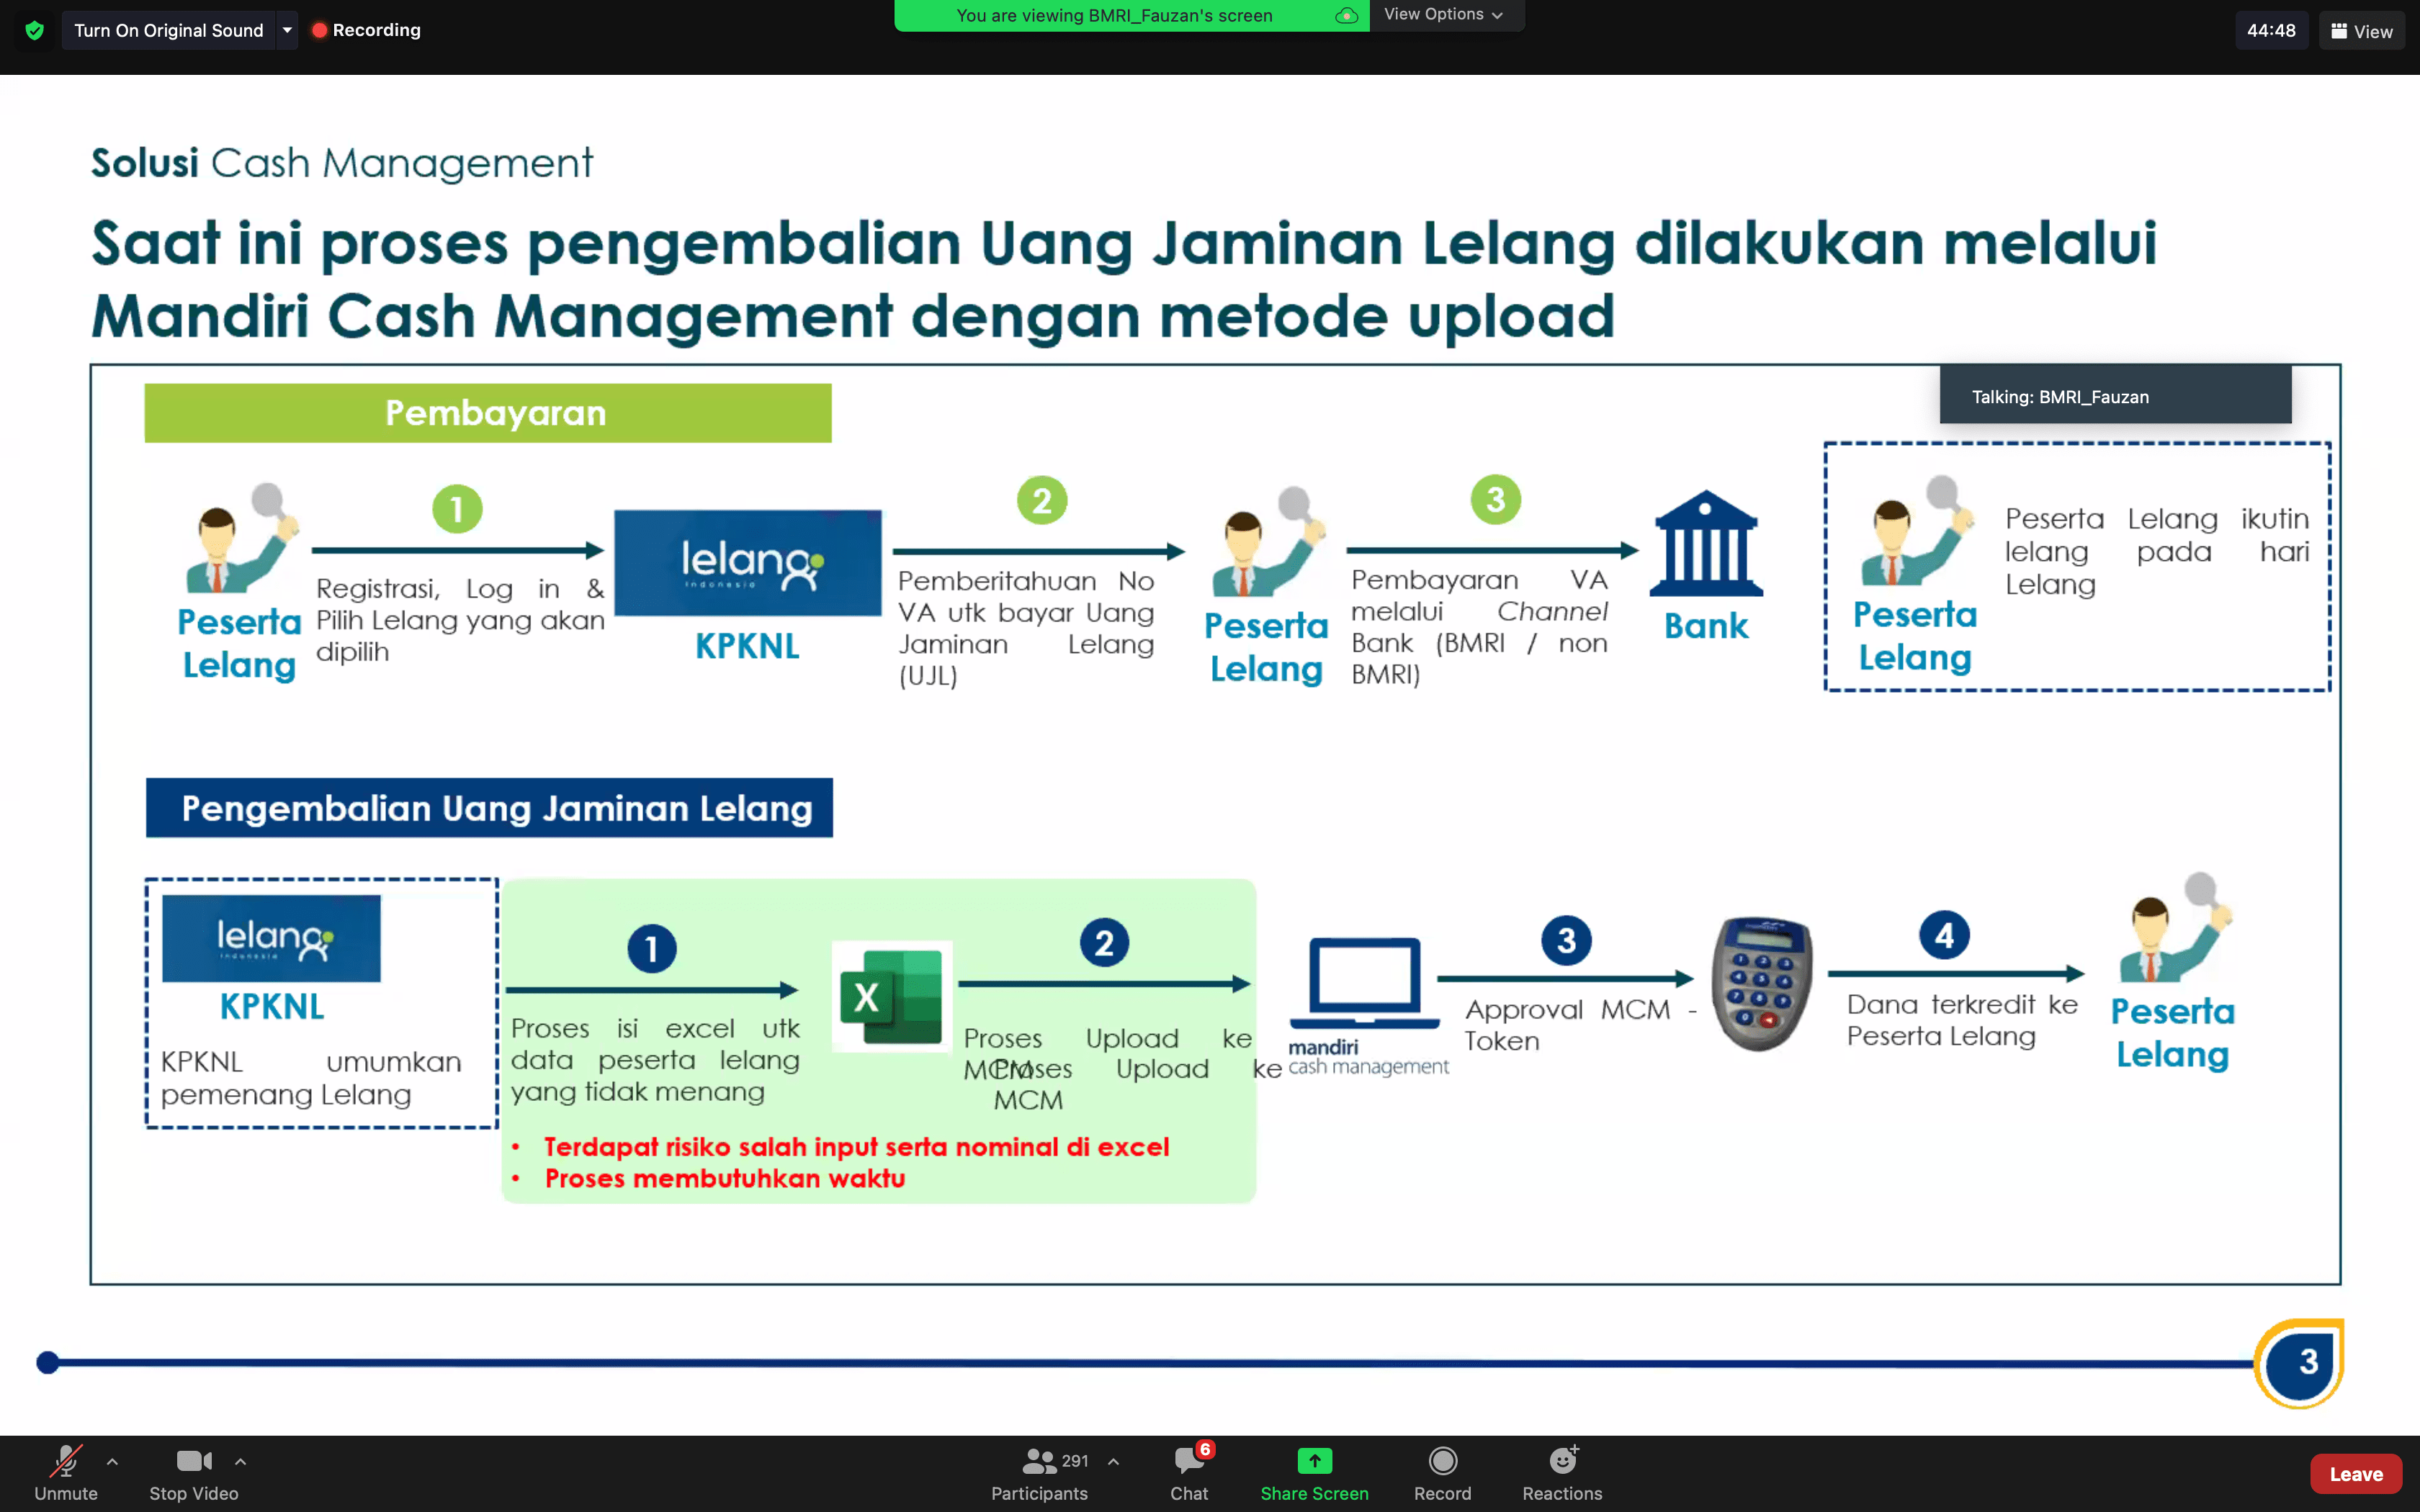This screenshot has height=1512, width=2420.
Task: Expand video options arrow beside Stop Video
Action: 240,1461
